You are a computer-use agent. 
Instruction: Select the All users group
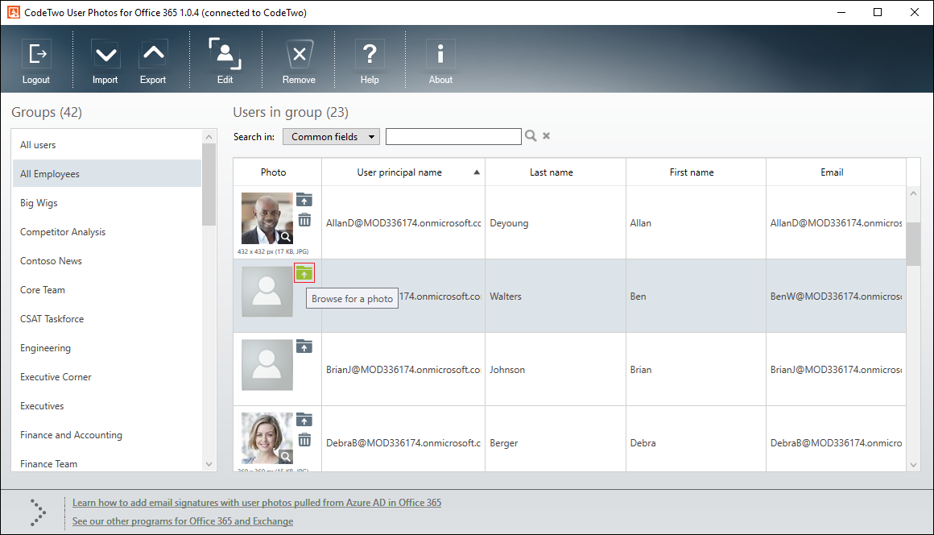(107, 145)
